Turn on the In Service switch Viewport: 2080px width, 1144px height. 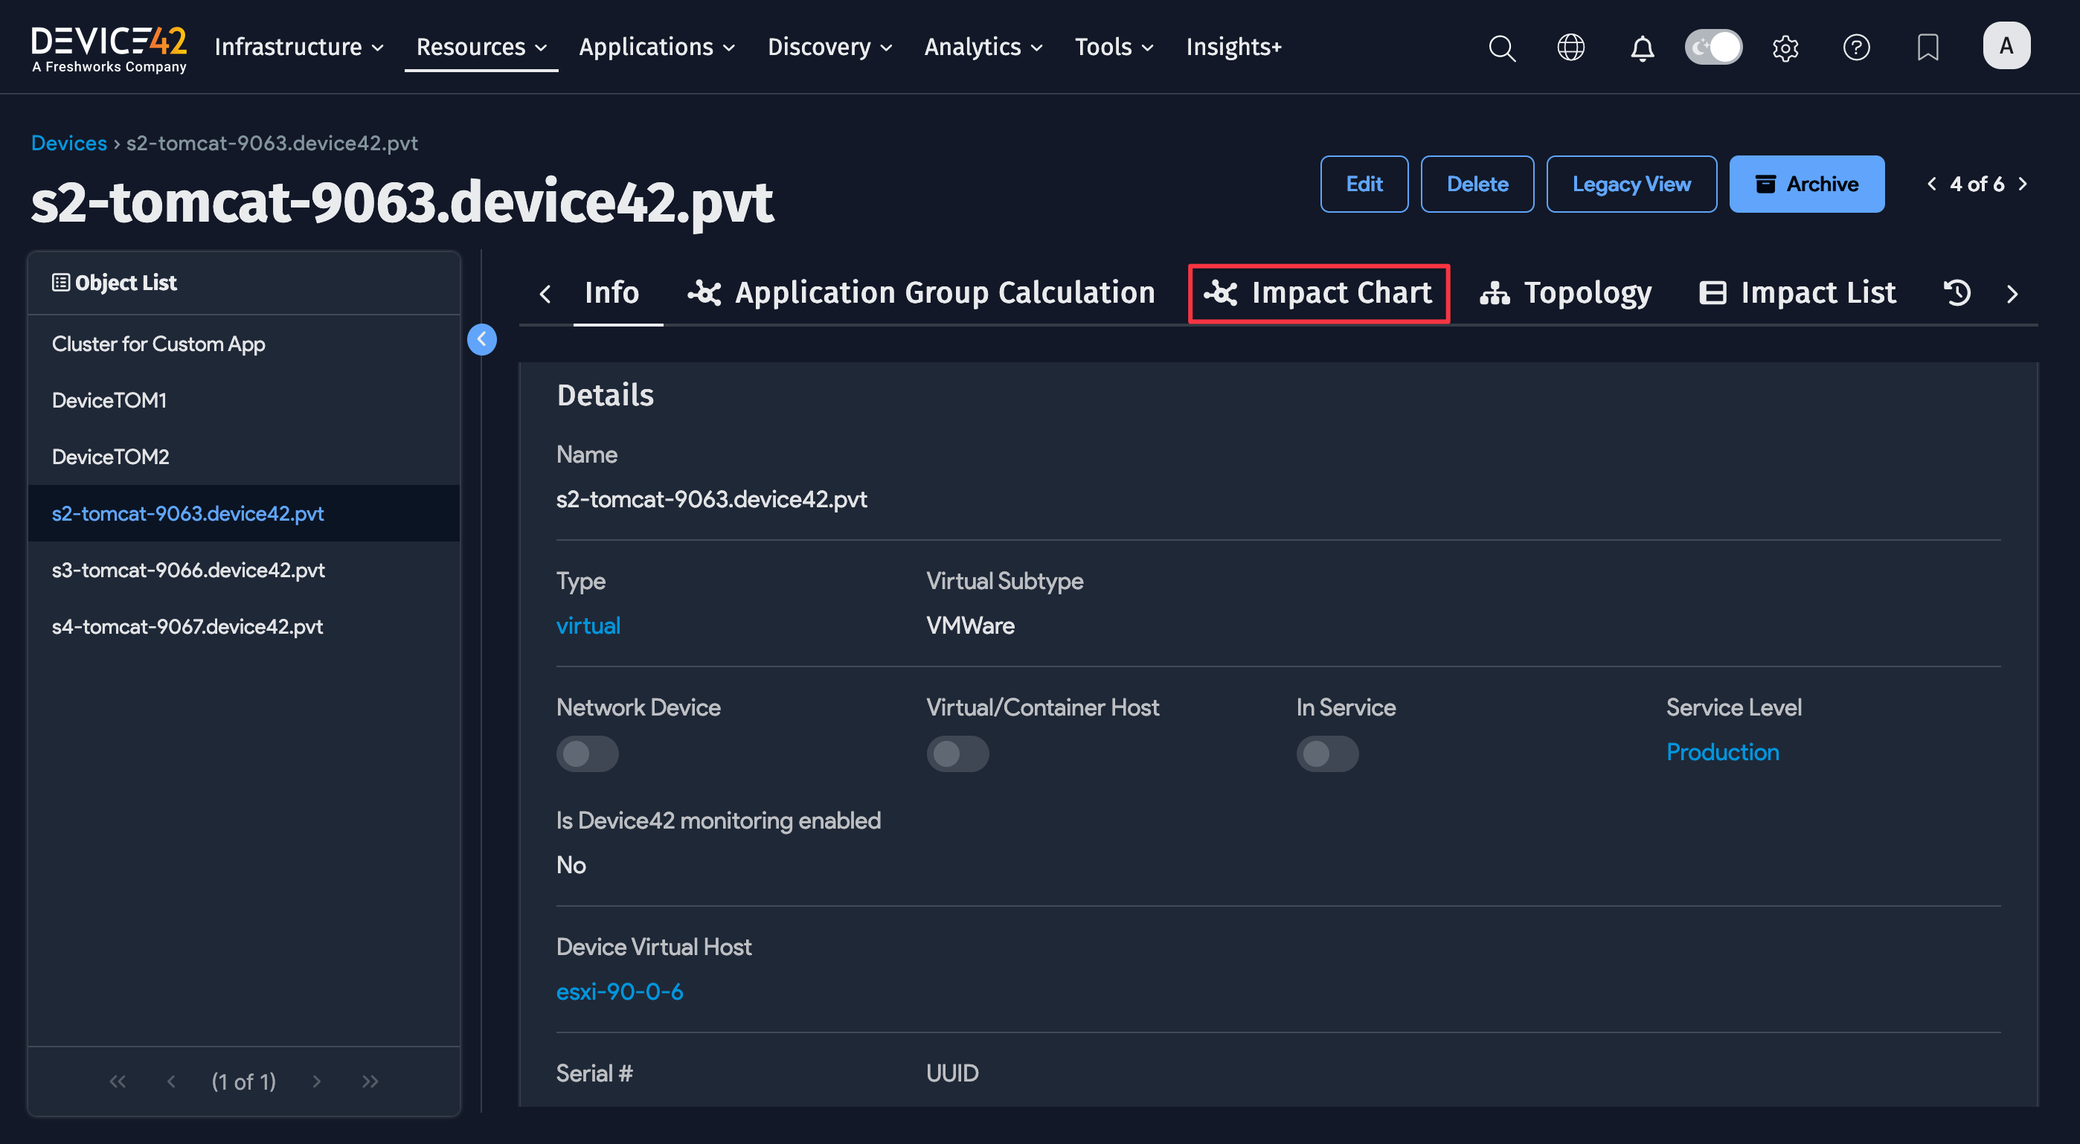[x=1327, y=753]
